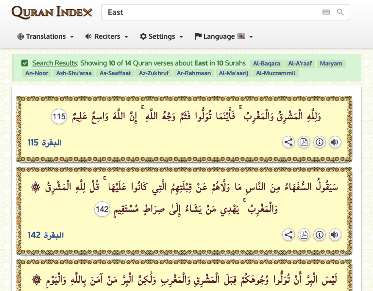Export verse 142 as PDF
Viewport: 373px width, 291px height.
click(304, 235)
